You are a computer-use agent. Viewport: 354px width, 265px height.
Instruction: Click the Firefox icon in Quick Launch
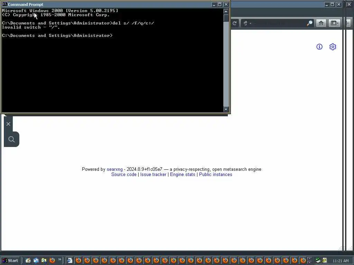(52, 261)
